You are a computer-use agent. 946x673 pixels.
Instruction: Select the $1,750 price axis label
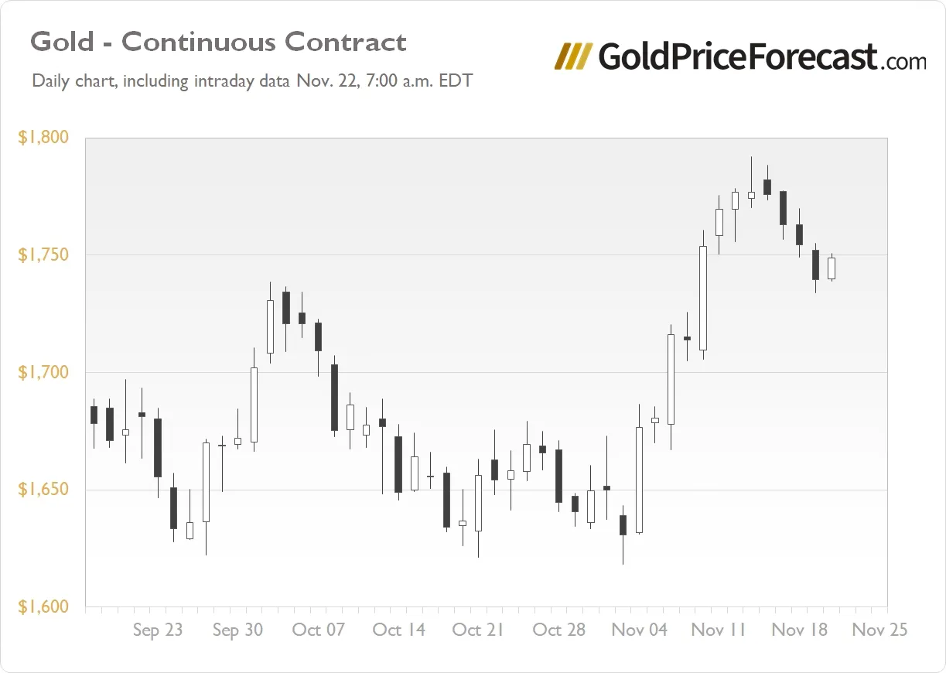(x=43, y=255)
